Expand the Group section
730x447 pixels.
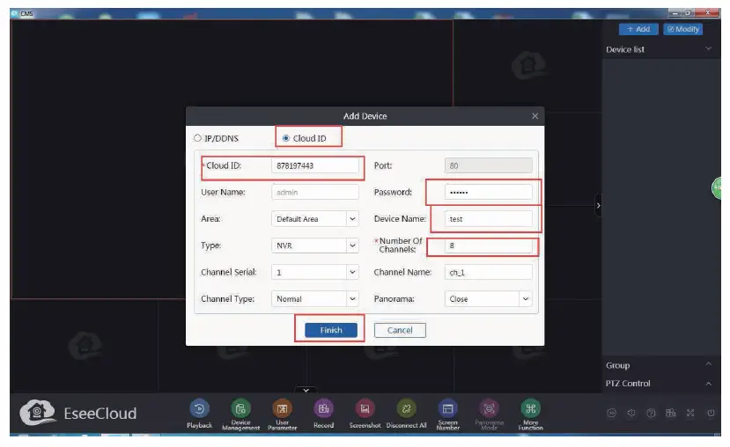[x=708, y=364]
